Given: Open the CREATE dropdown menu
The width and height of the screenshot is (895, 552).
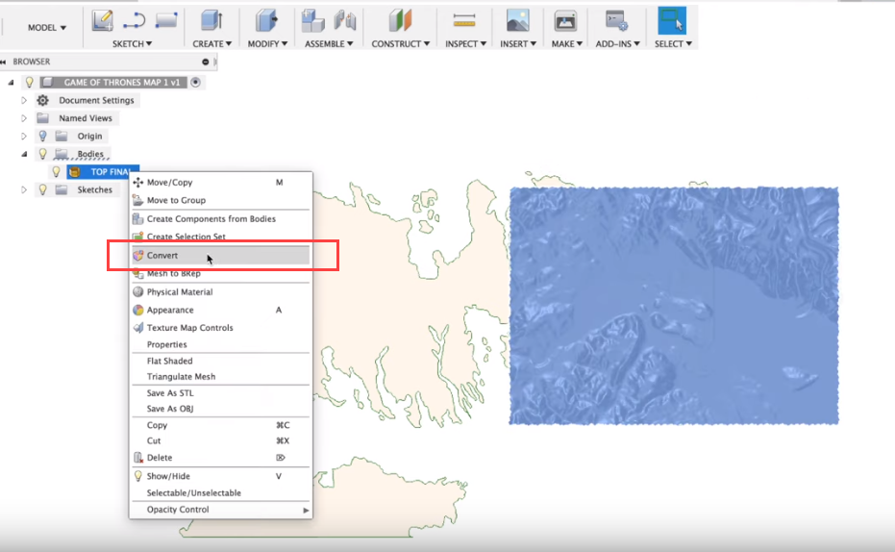Looking at the screenshot, I should coord(211,44).
